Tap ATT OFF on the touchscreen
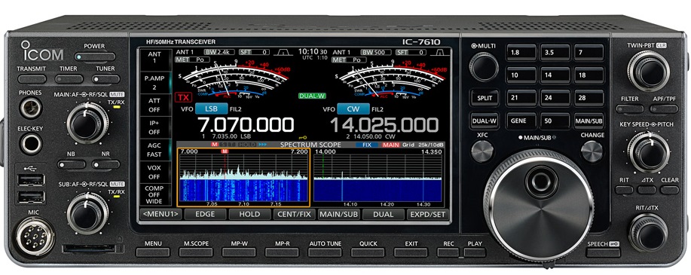This screenshot has height=275, width=691. coord(154,105)
